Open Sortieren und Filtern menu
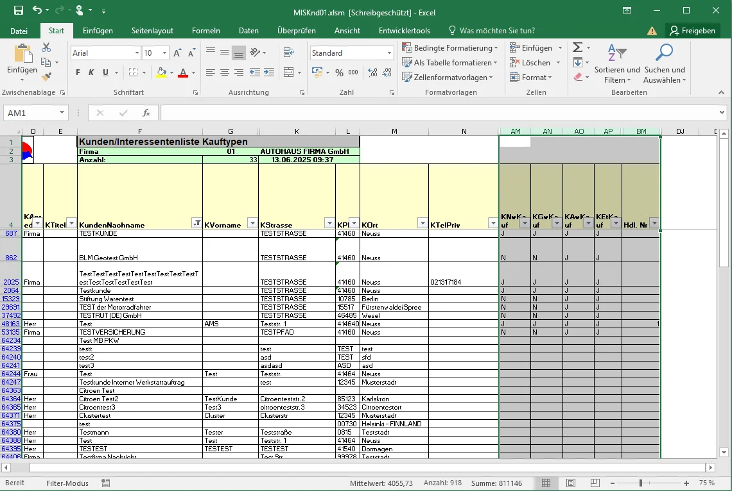The image size is (732, 491). 617,64
